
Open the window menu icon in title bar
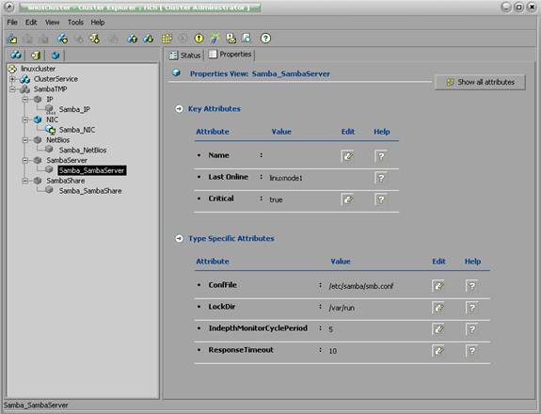tap(8, 7)
